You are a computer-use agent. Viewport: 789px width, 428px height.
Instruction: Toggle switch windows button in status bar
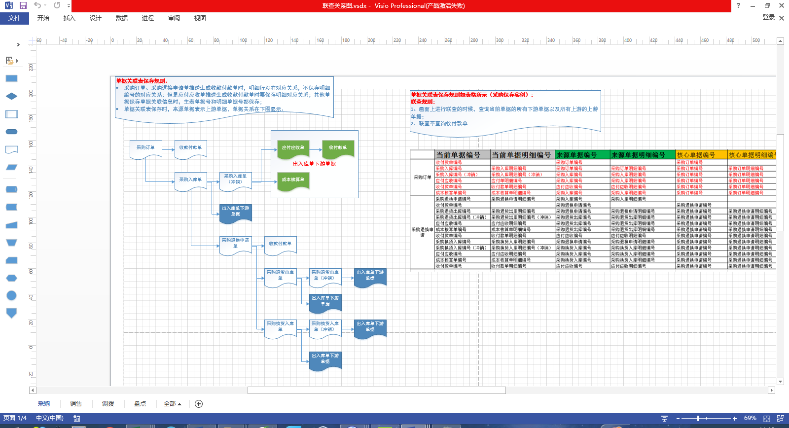pos(780,418)
